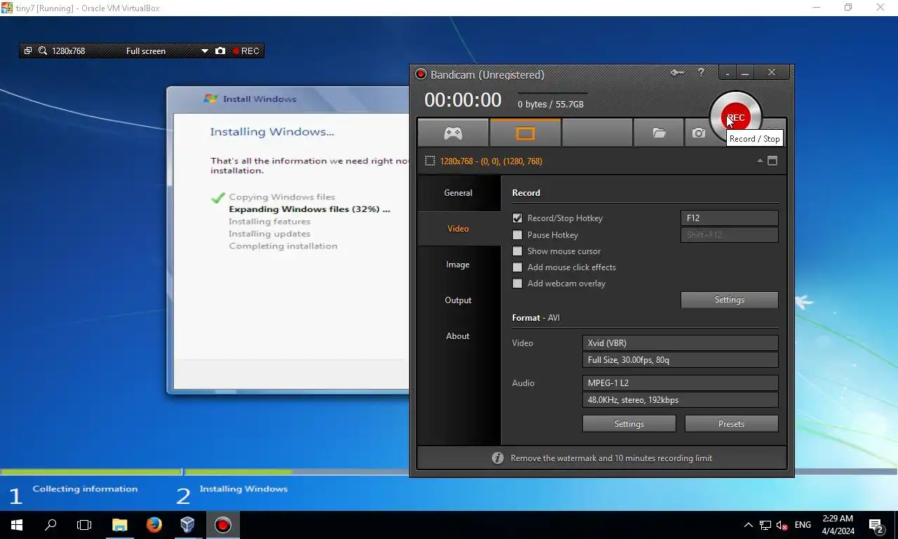The width and height of the screenshot is (898, 539).
Task: Enable Add webcam overlay checkbox
Action: 517,284
